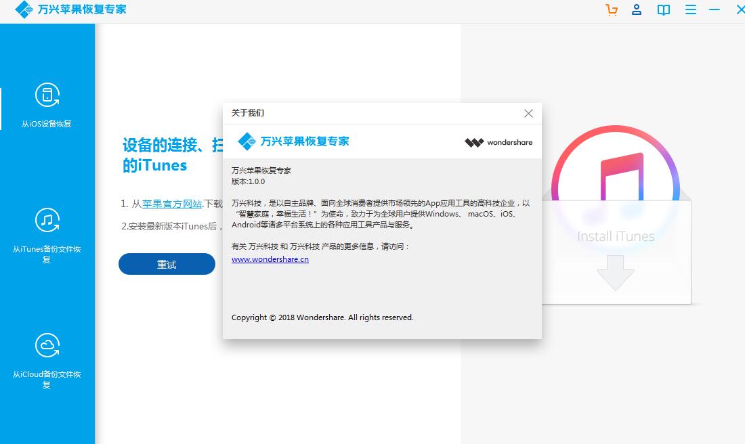Viewport: 745px width, 444px height.
Task: Click the Wondershare logo in the dialog
Action: (x=498, y=142)
